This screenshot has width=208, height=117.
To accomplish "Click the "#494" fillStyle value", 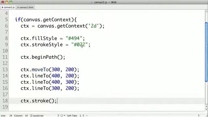I will tap(74, 38).
